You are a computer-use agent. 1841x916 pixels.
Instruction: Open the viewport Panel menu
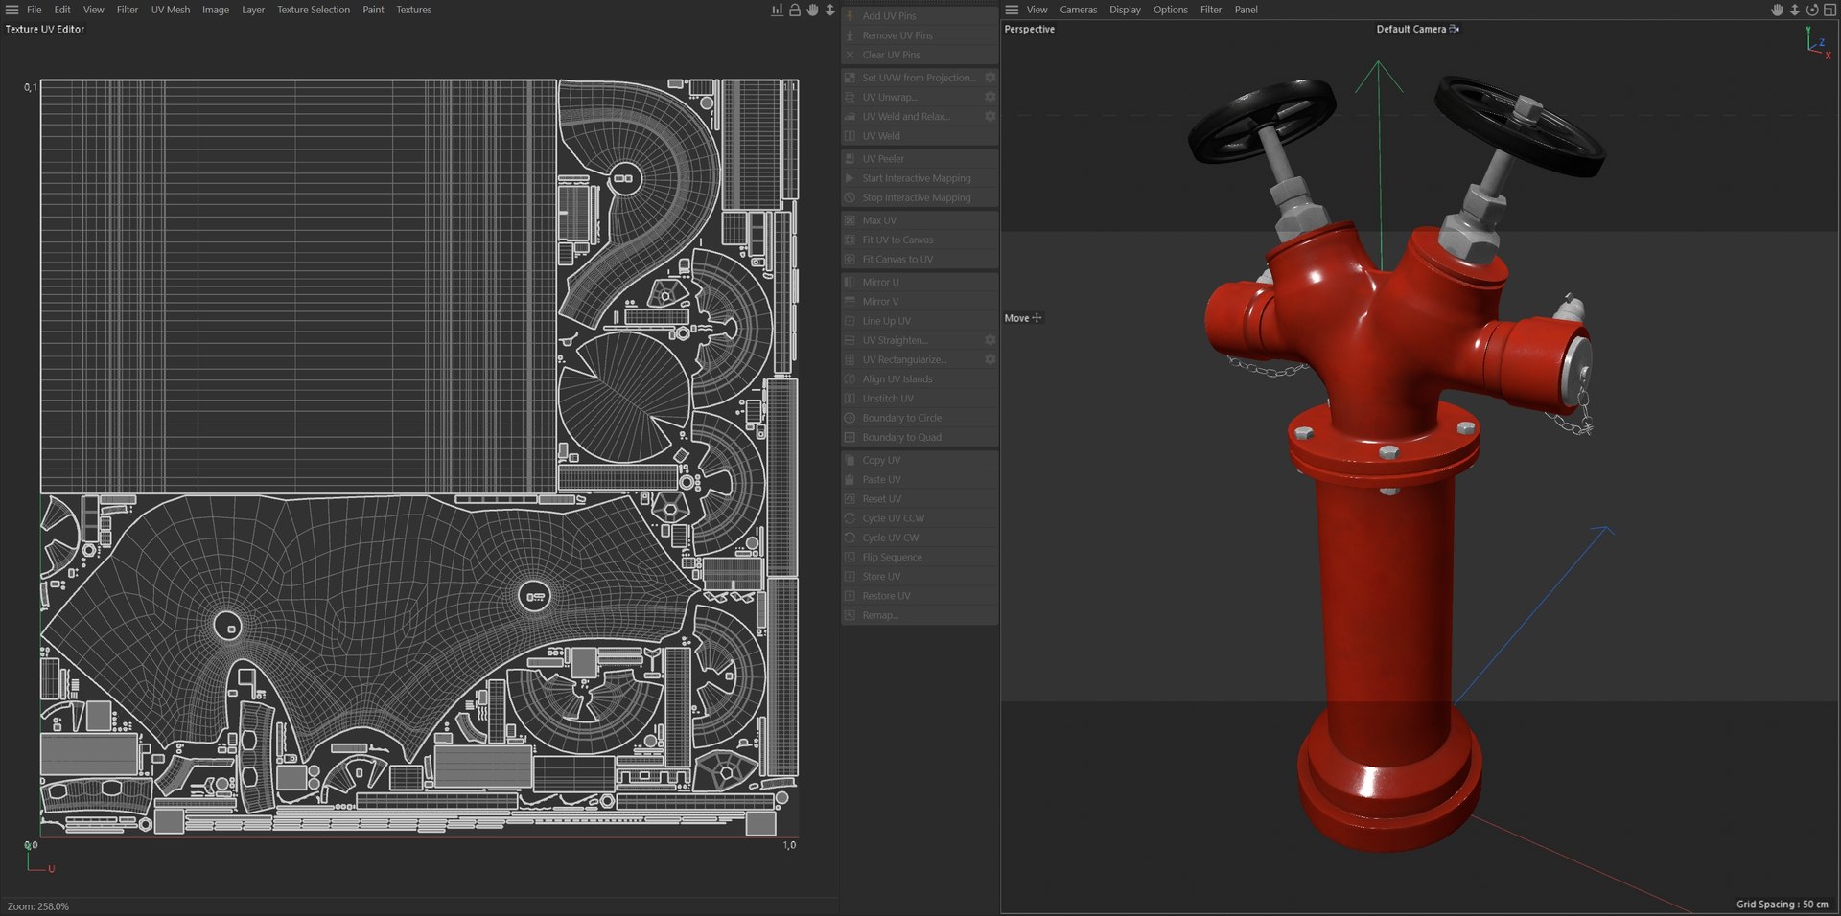click(1247, 10)
